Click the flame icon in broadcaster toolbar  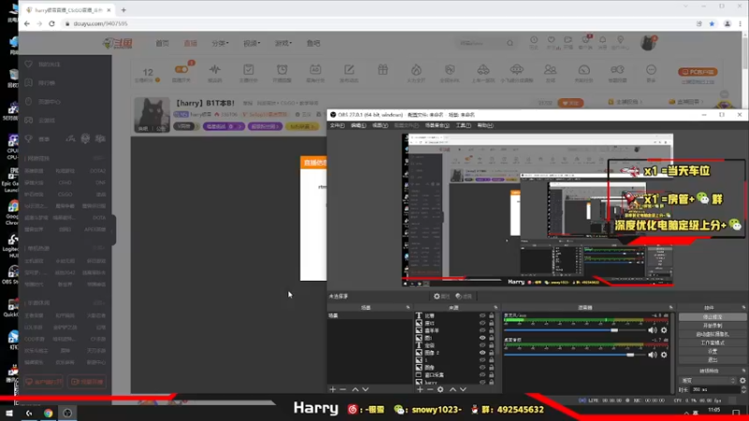tap(416, 69)
